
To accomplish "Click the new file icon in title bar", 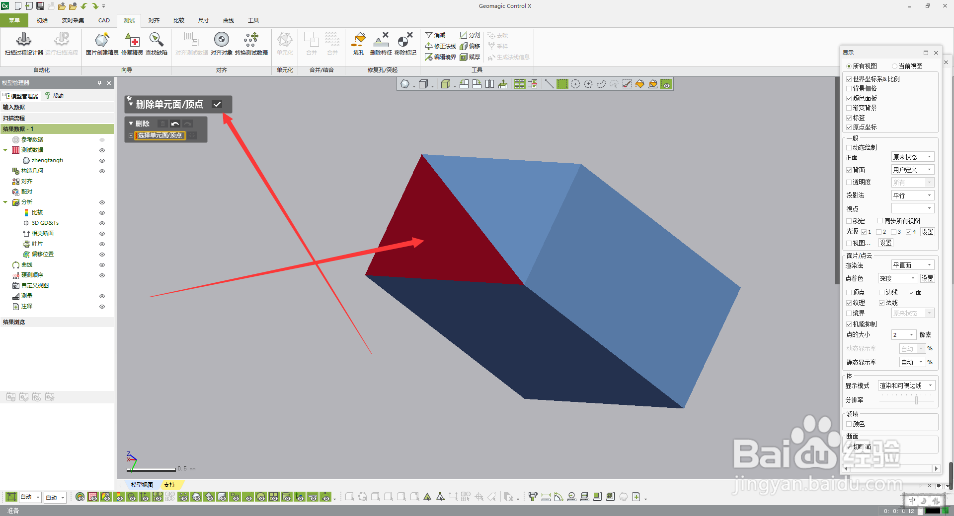I will 18,6.
